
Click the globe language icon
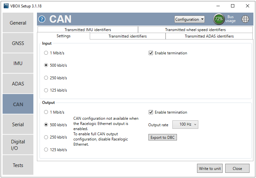tap(245, 19)
